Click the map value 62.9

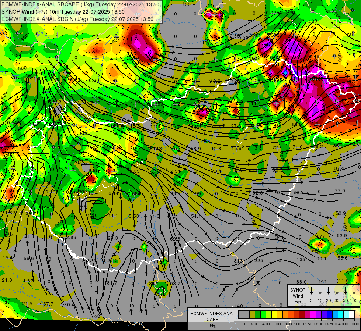342,235
